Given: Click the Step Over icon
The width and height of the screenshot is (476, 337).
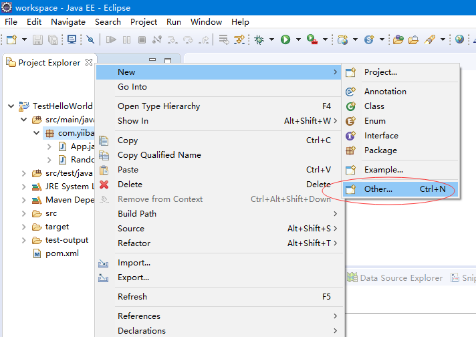Looking at the screenshot, I should point(188,39).
